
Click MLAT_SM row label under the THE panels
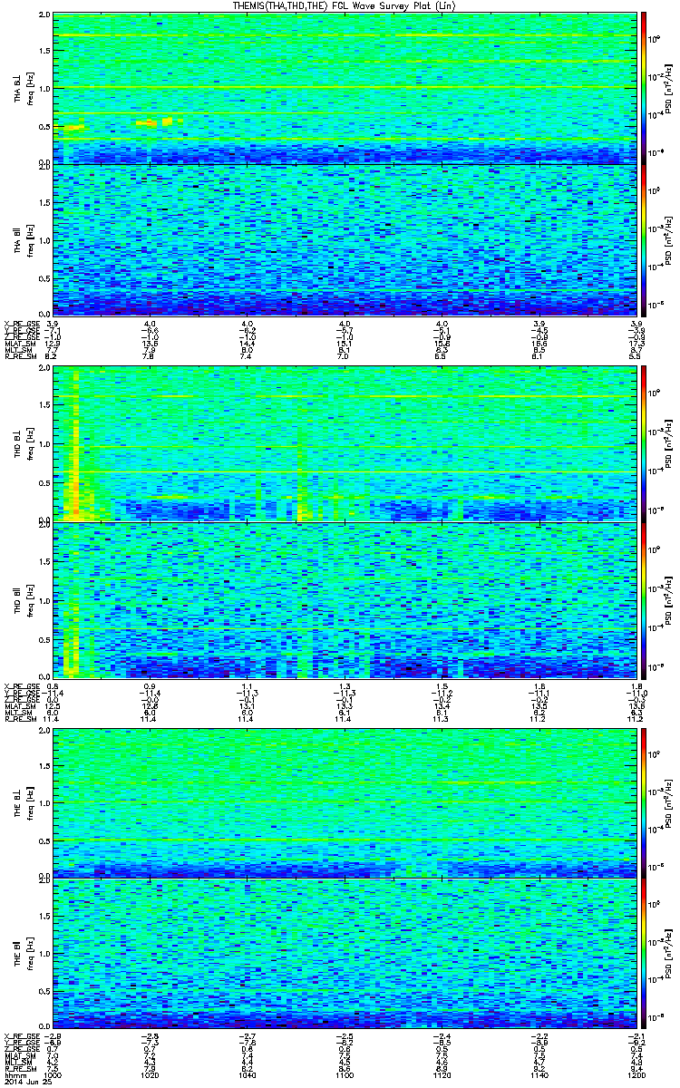21,1056
